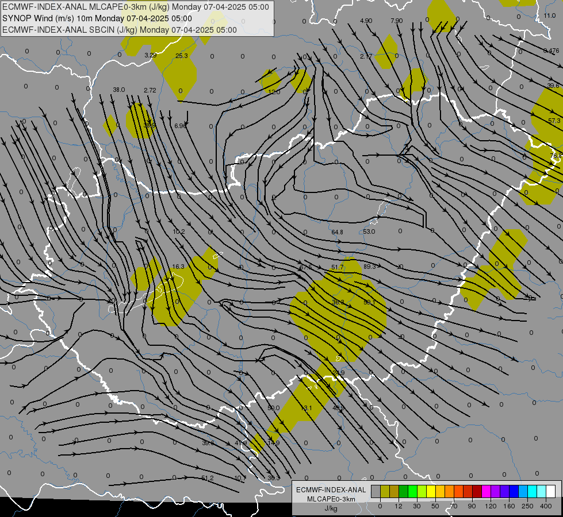Click the map value 50.0
The image size is (563, 517).
pos(274,408)
